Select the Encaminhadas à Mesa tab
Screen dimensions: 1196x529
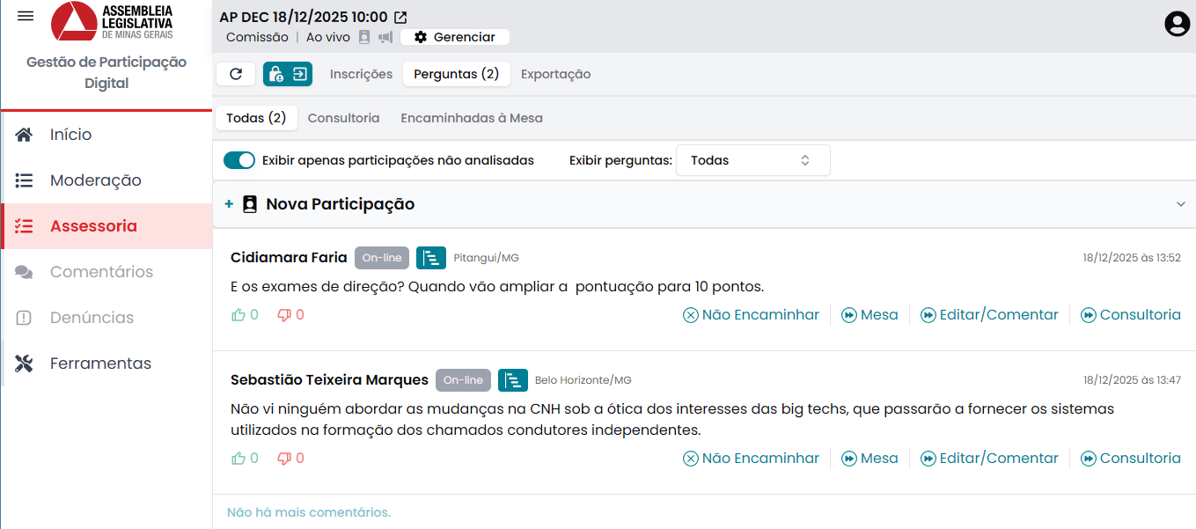(472, 118)
